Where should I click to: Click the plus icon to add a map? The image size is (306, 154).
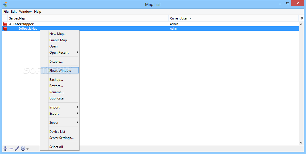5,149
